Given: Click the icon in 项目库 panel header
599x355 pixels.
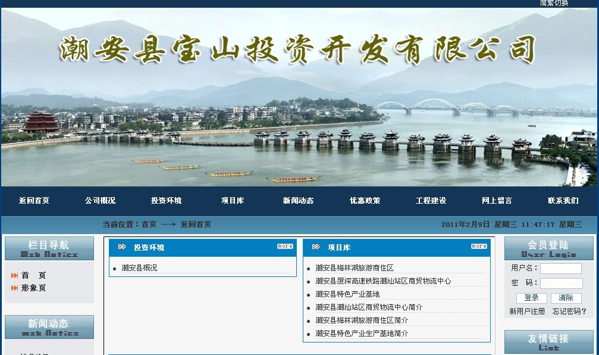Looking at the screenshot, I should coord(316,247).
